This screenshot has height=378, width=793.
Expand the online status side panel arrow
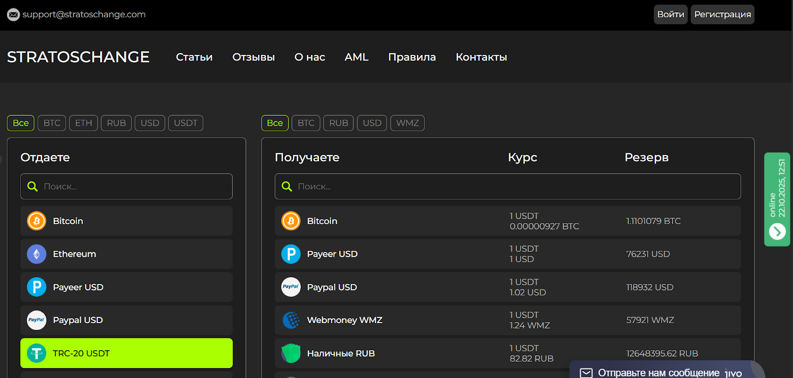coord(777,231)
